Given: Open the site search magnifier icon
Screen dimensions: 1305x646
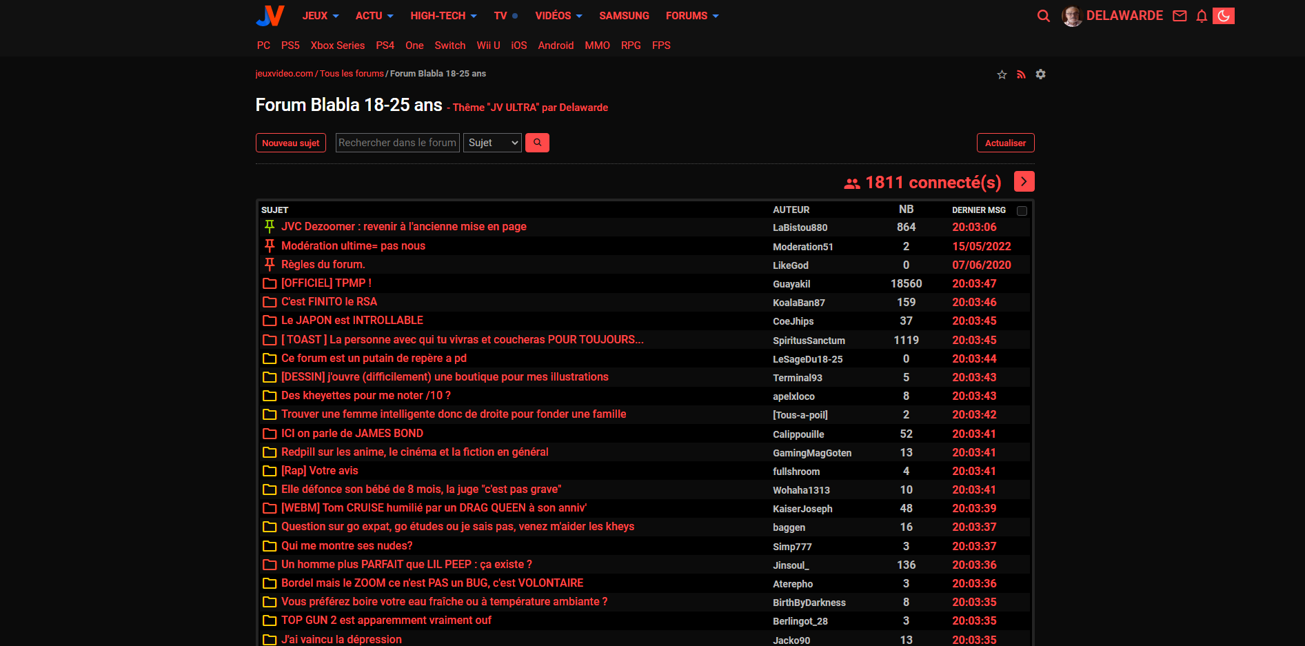Looking at the screenshot, I should pyautogui.click(x=1044, y=16).
